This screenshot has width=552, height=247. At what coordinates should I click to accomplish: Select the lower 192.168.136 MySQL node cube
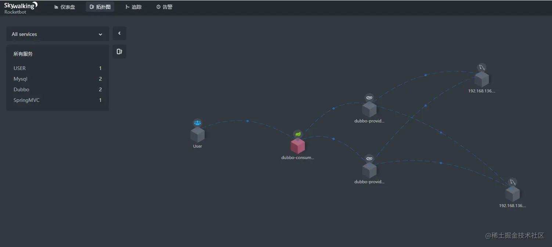(512, 194)
